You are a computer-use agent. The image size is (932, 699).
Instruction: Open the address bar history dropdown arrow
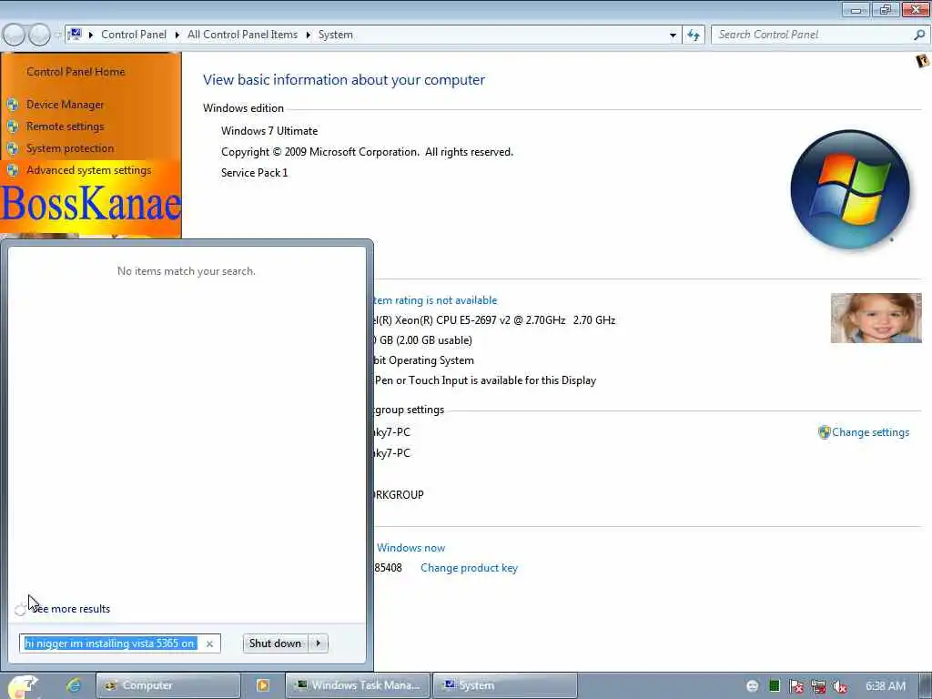(x=673, y=35)
